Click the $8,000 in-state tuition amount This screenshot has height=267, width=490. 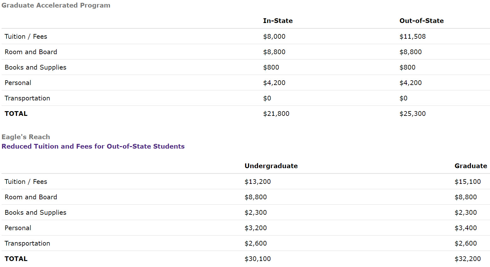274,37
